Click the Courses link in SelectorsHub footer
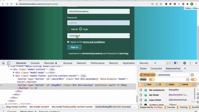Viewport: 199px width, 112px height. pyautogui.click(x=171, y=107)
